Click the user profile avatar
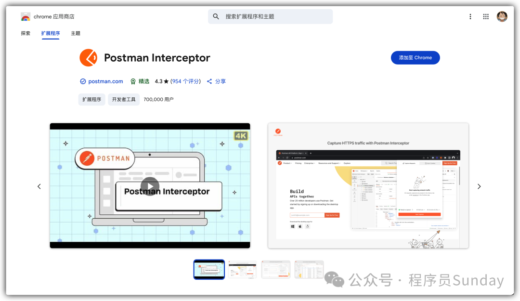This screenshot has height=301, width=520. (x=502, y=16)
